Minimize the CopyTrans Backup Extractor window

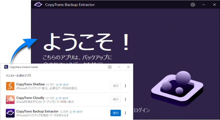(204, 5)
